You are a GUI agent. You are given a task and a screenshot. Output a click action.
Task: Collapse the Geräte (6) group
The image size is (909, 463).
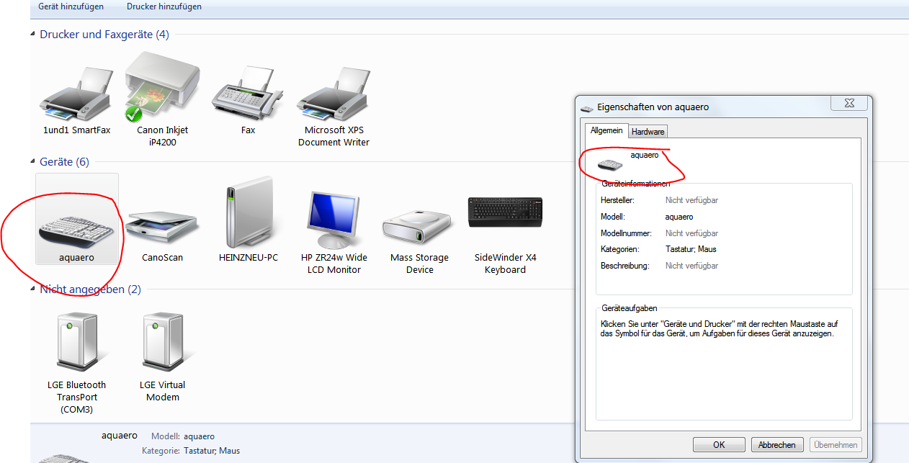pyautogui.click(x=33, y=162)
